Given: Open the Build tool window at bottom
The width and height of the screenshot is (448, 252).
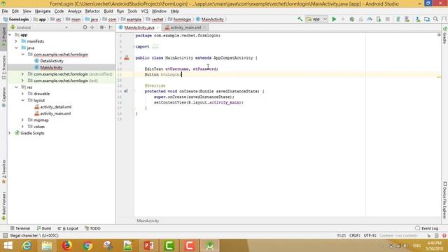Looking at the screenshot, I should [44, 228].
